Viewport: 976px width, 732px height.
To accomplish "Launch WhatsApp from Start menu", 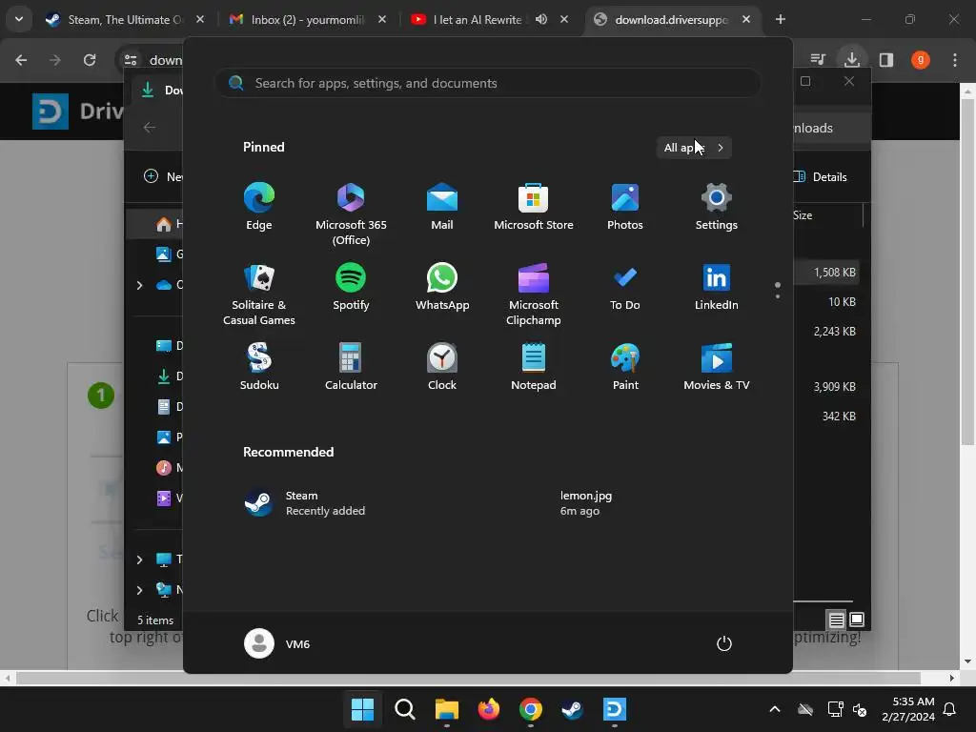I will pyautogui.click(x=442, y=287).
